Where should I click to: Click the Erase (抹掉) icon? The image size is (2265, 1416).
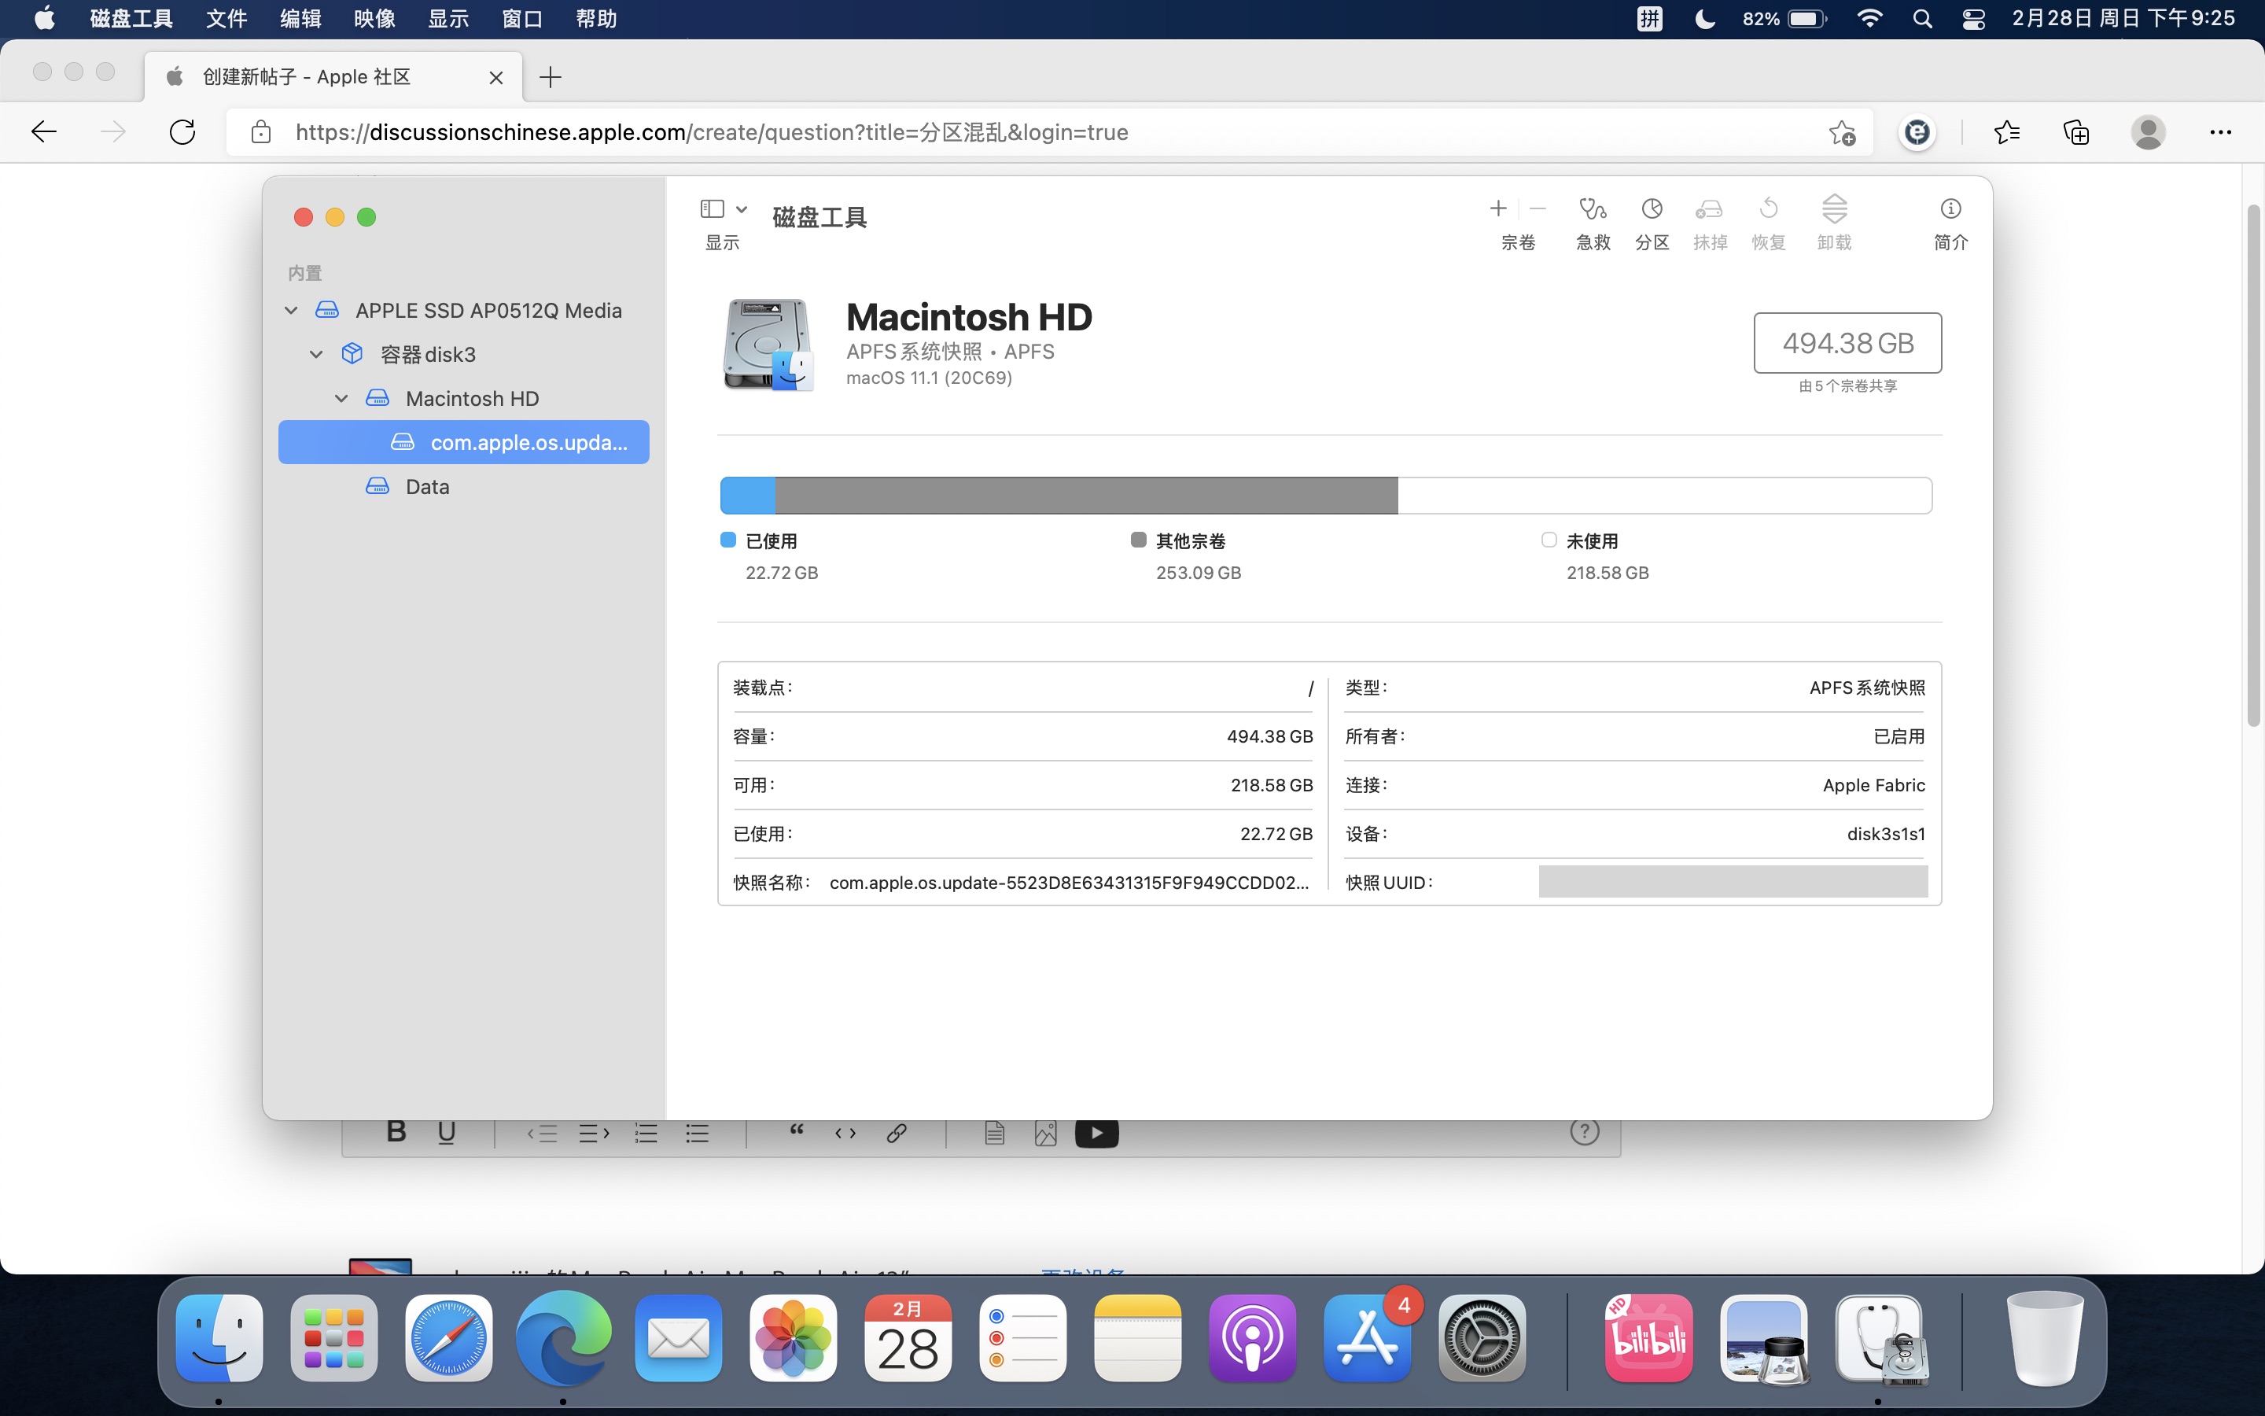(1709, 208)
